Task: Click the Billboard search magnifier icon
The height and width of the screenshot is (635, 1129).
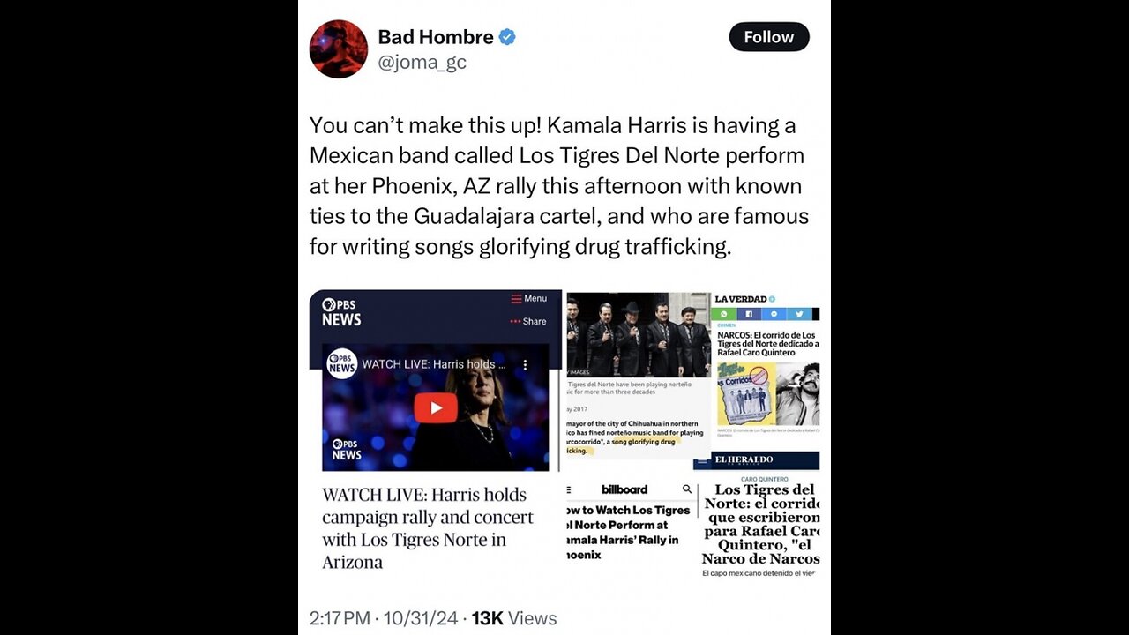Action: 687,489
